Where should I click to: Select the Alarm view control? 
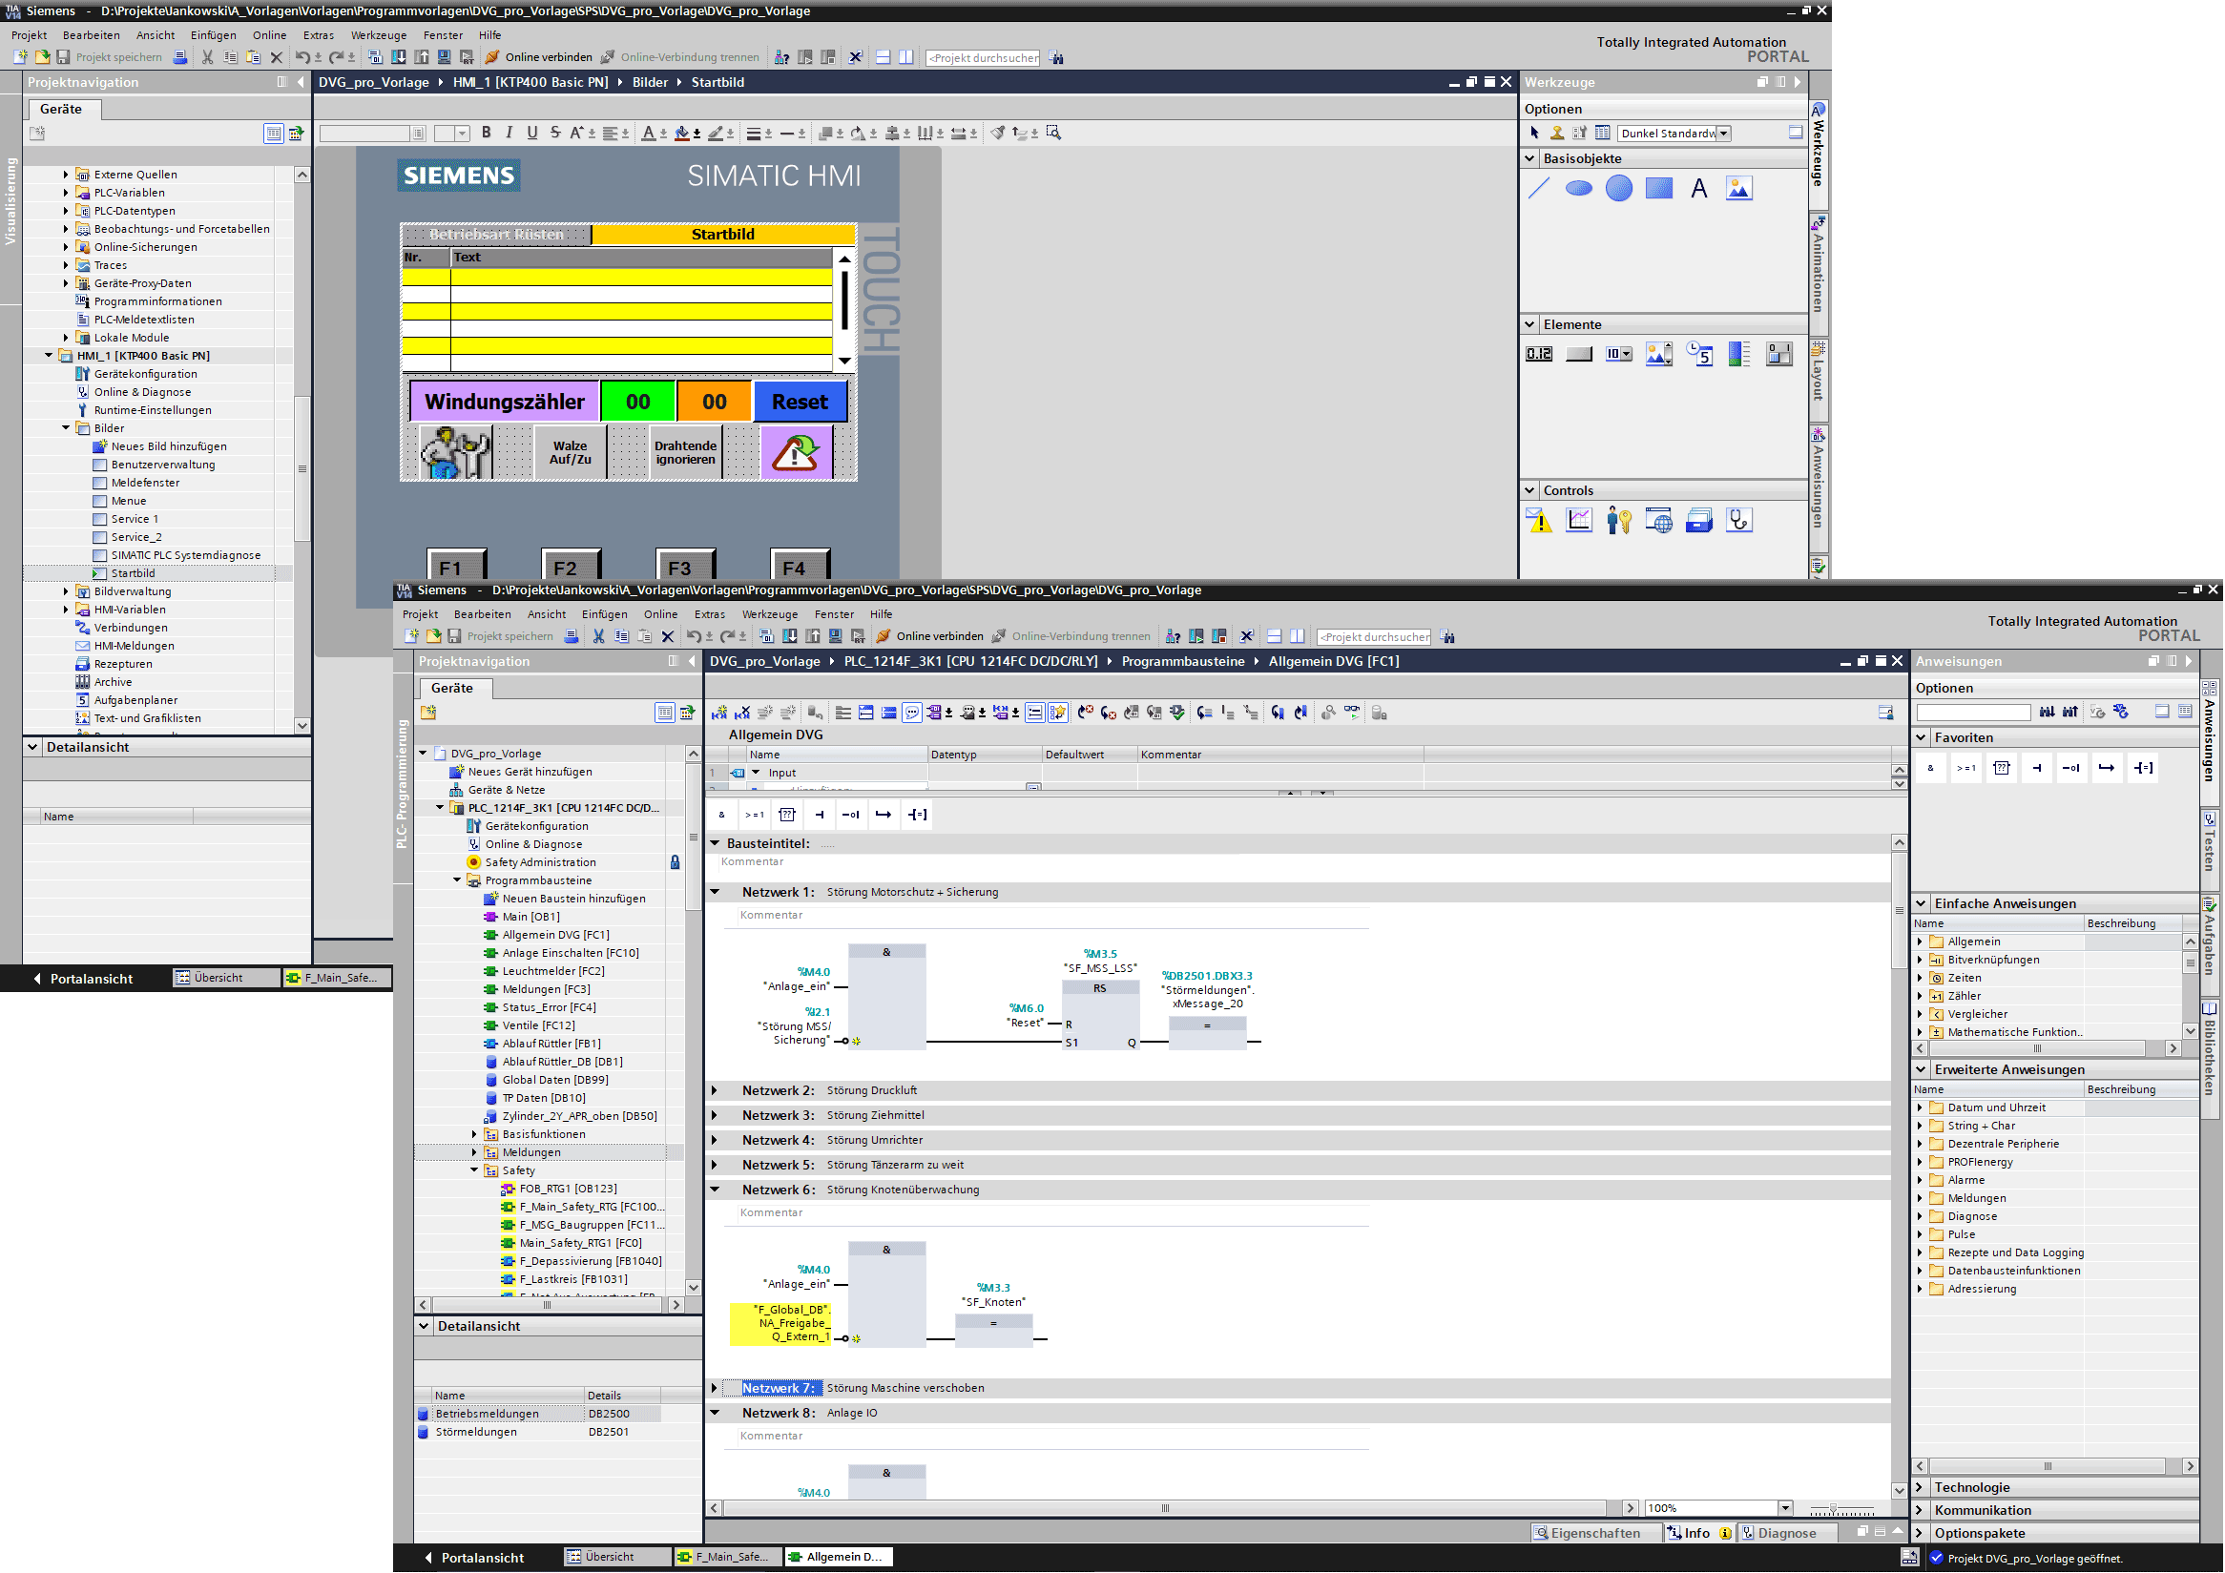pos(1539,521)
